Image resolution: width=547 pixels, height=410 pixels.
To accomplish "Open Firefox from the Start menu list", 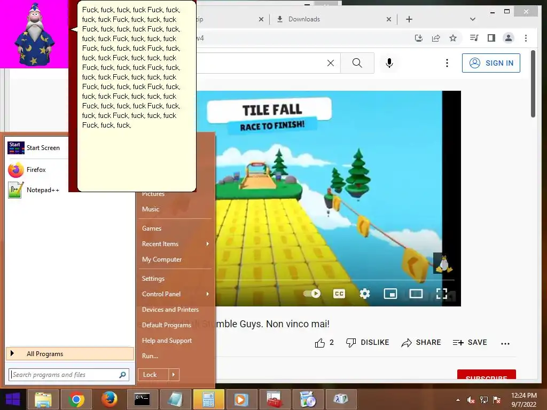I will tap(36, 170).
